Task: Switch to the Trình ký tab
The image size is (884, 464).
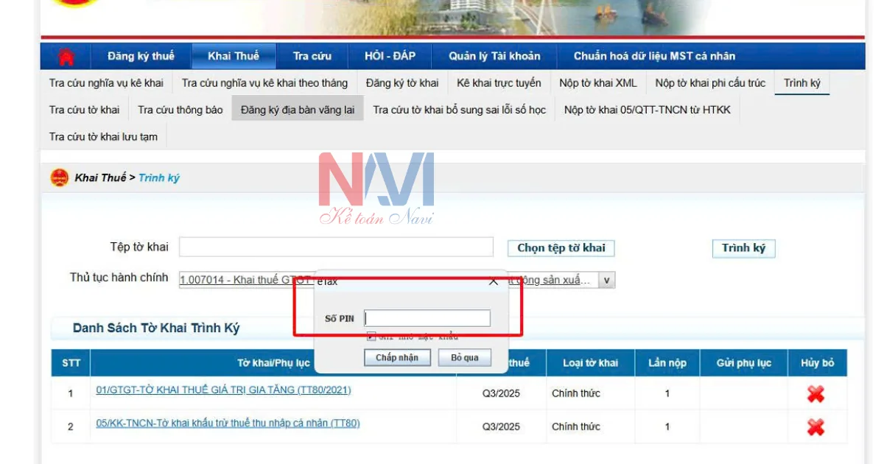Action: point(801,83)
